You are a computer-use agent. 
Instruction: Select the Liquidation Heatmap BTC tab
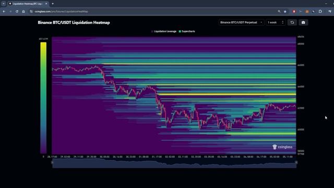(x=28, y=4)
